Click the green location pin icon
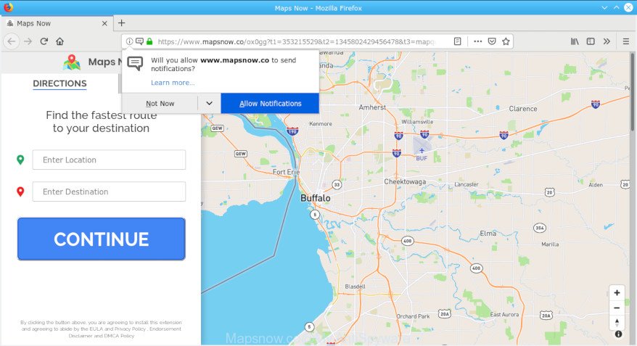Image resolution: width=637 pixels, height=346 pixels. tap(20, 160)
